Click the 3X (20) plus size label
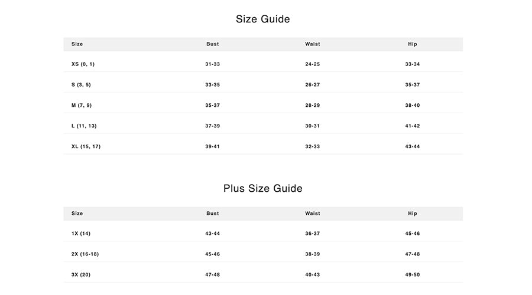 pyautogui.click(x=81, y=275)
